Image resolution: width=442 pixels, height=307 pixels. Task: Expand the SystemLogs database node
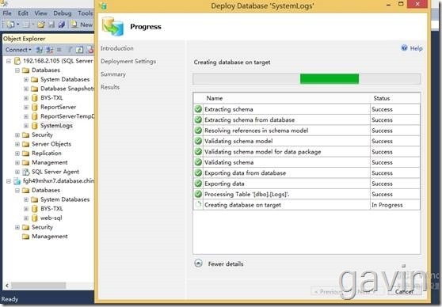click(26, 126)
